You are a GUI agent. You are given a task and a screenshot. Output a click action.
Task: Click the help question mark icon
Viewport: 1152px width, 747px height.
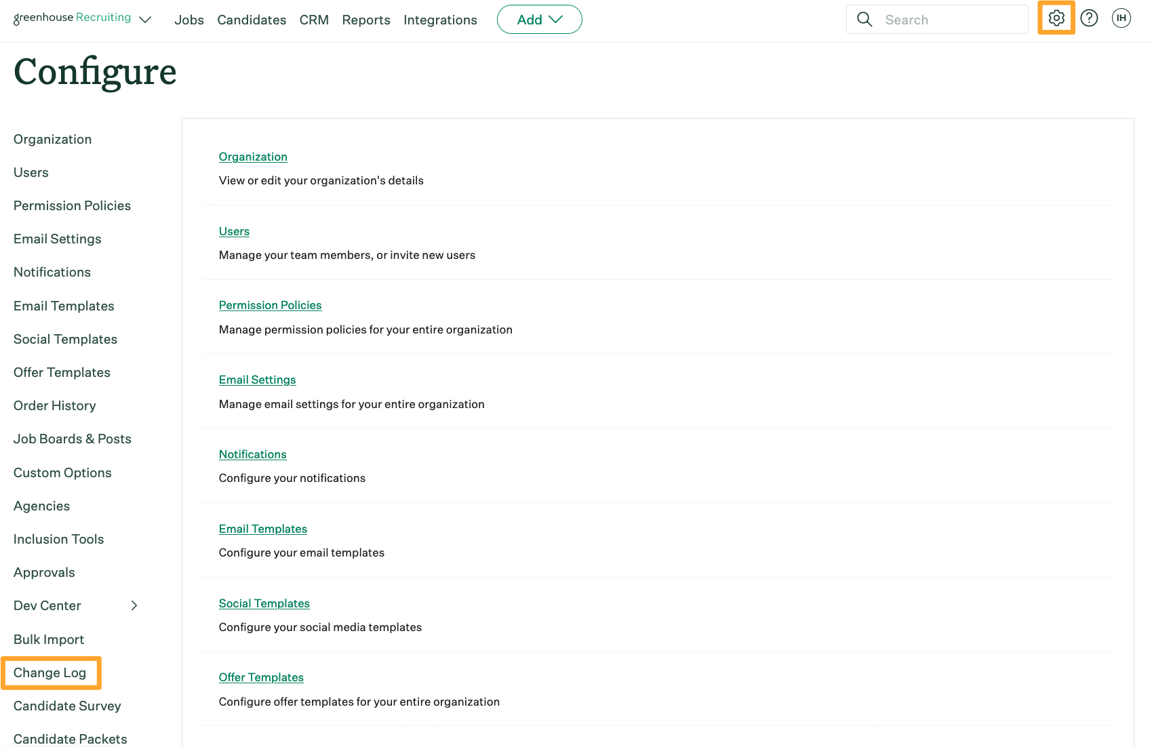pyautogui.click(x=1089, y=18)
